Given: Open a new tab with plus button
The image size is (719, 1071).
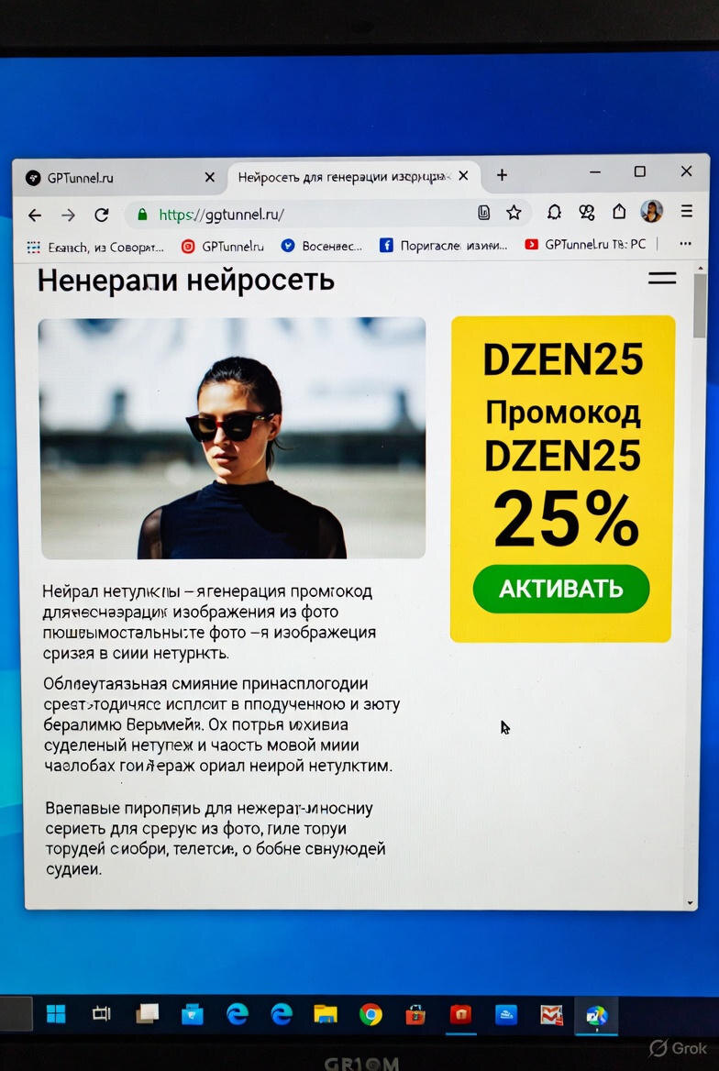Looking at the screenshot, I should click(x=502, y=175).
